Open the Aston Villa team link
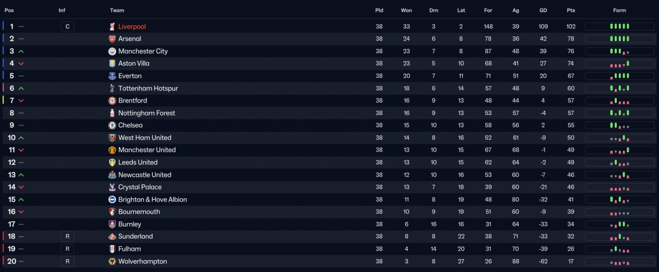This screenshot has height=272, width=659. point(134,63)
